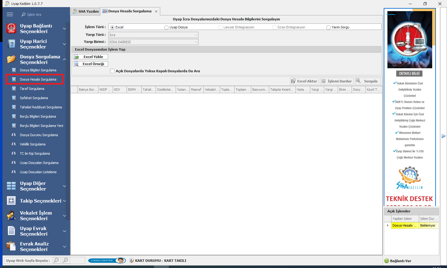
Task: Collapse Dosya Sorgulama Seçenekleri section
Action: click(65, 59)
